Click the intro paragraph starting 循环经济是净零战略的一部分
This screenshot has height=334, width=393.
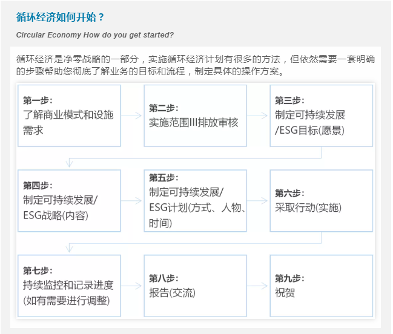pyautogui.click(x=195, y=65)
